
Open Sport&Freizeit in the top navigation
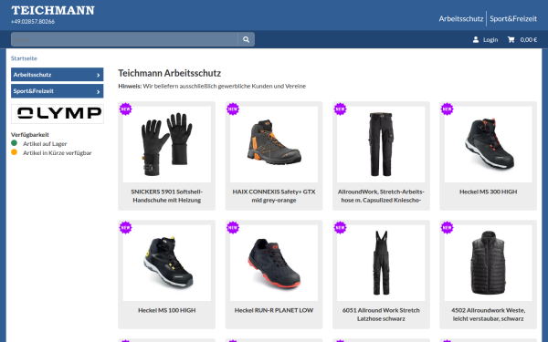coord(513,19)
